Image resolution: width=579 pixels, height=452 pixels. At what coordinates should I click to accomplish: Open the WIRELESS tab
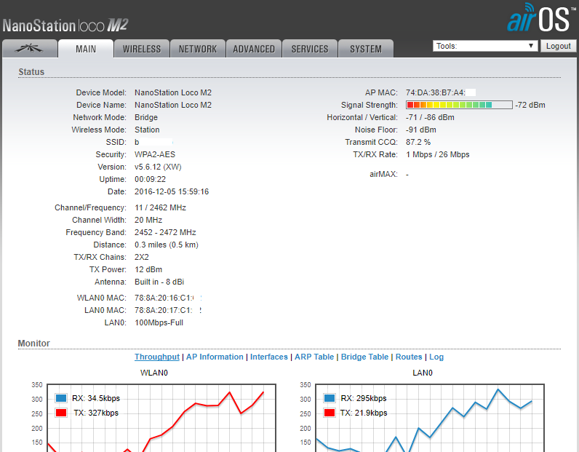(x=142, y=49)
